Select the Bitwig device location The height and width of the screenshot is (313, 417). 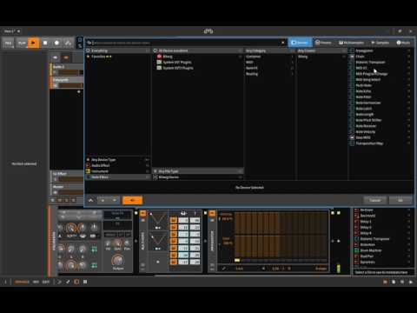click(x=198, y=57)
